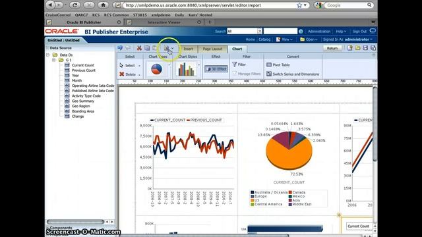Select Previous Count field in tree
Image resolution: width=422 pixels, height=237 pixels.
(x=84, y=70)
